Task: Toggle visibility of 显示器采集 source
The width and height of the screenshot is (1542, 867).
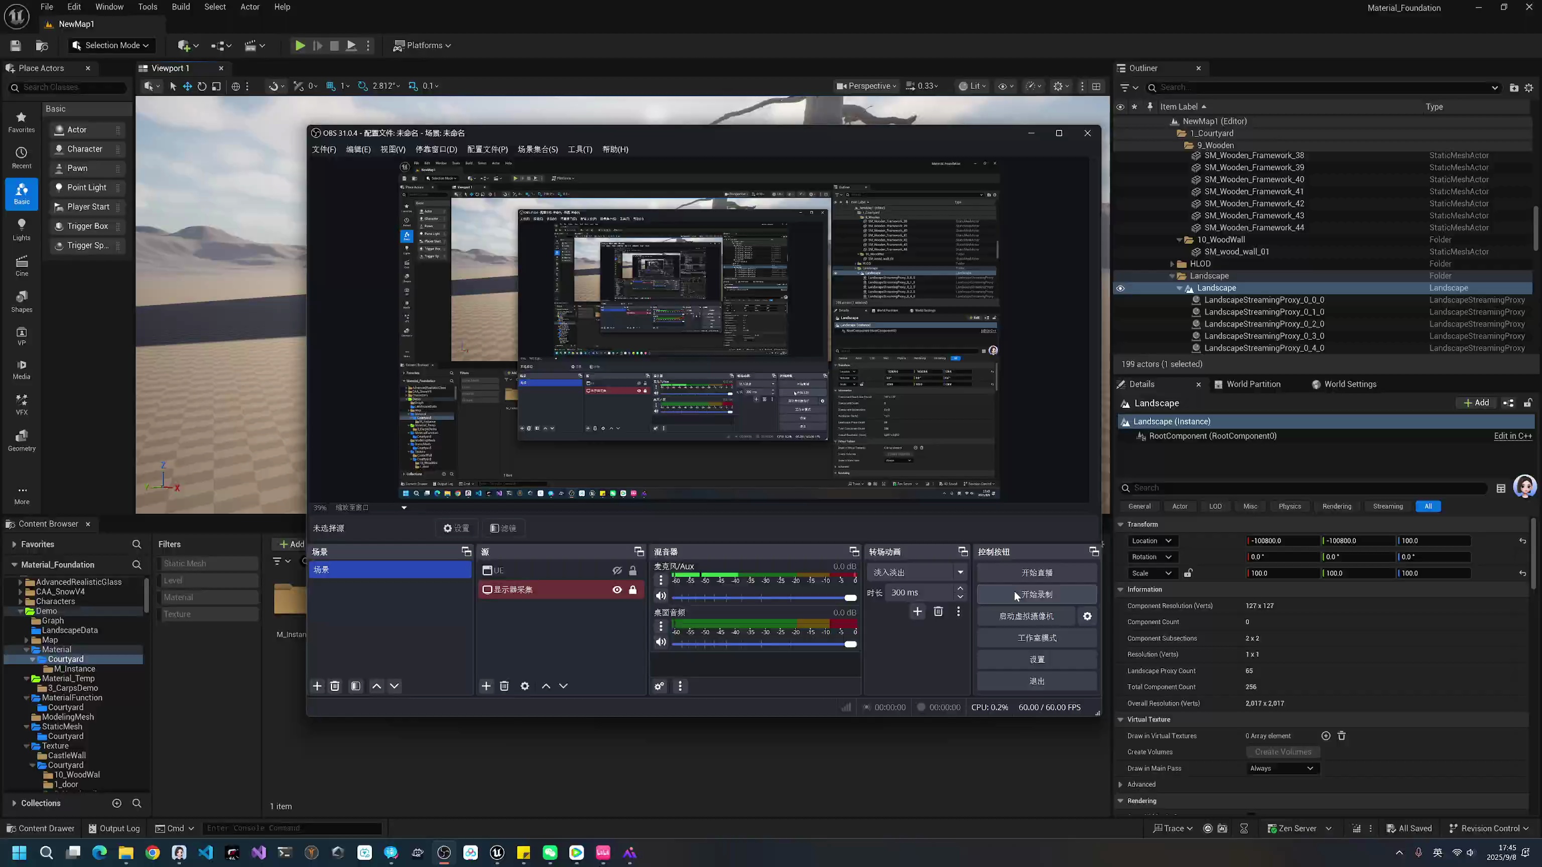Action: (x=616, y=590)
